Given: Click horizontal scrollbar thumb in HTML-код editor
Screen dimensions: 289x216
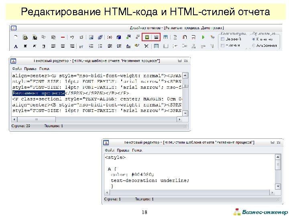Looking at the screenshot, I should tap(36, 119).
